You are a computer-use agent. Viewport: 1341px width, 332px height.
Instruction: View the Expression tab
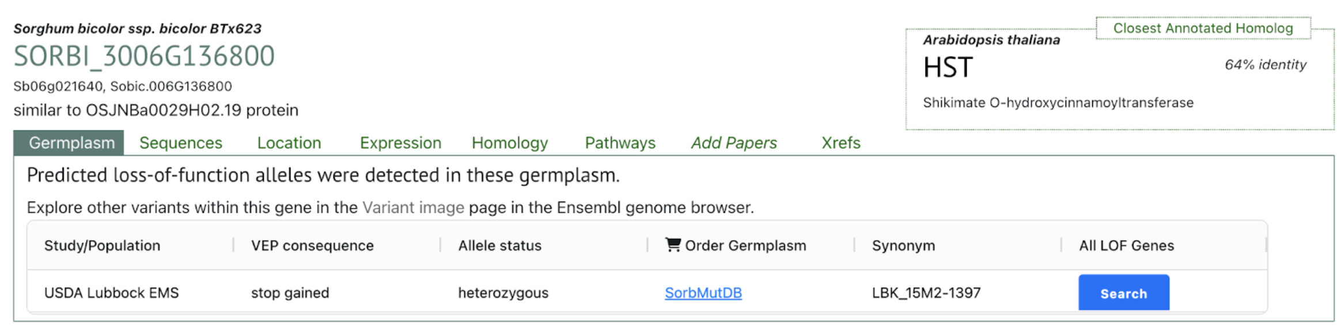click(x=400, y=143)
